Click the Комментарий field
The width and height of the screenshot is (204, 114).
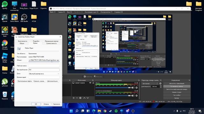coord(44,77)
